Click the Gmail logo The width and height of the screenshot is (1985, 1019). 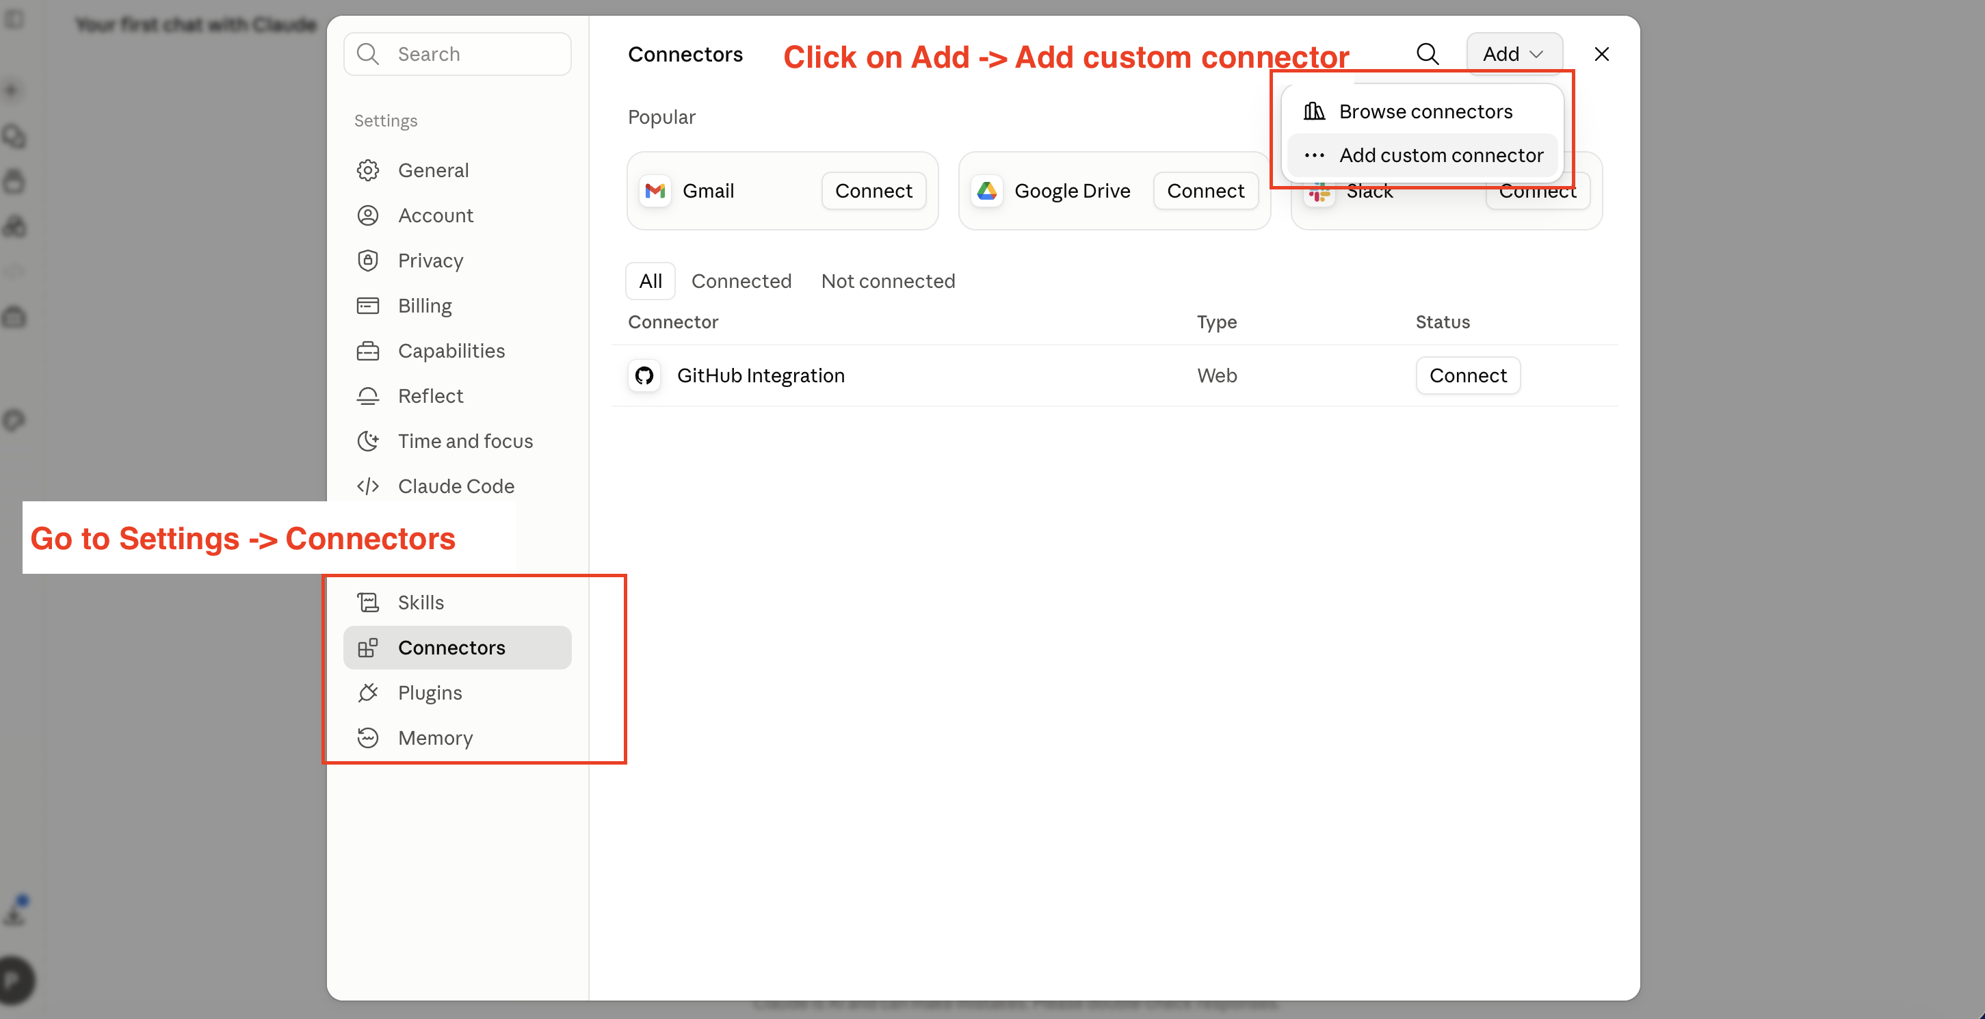pyautogui.click(x=656, y=191)
